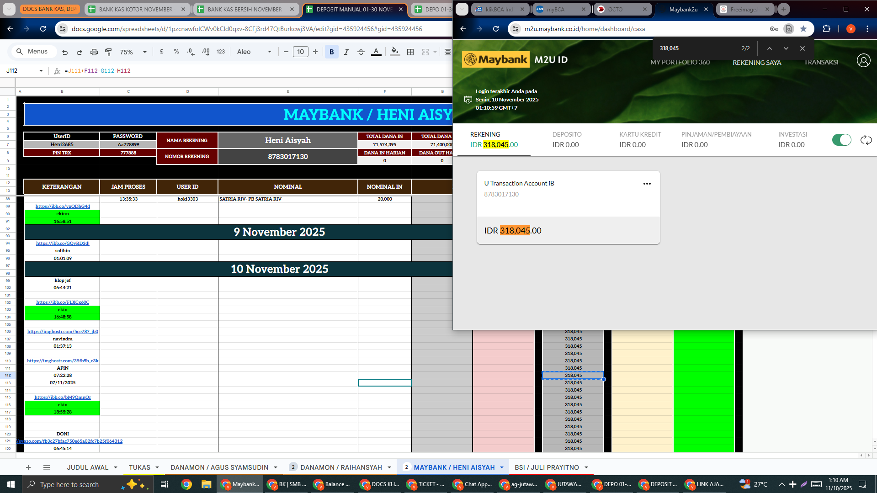The height and width of the screenshot is (493, 877).
Task: Switch to the BSI / JULI PRAYITNO sheet
Action: point(547,467)
